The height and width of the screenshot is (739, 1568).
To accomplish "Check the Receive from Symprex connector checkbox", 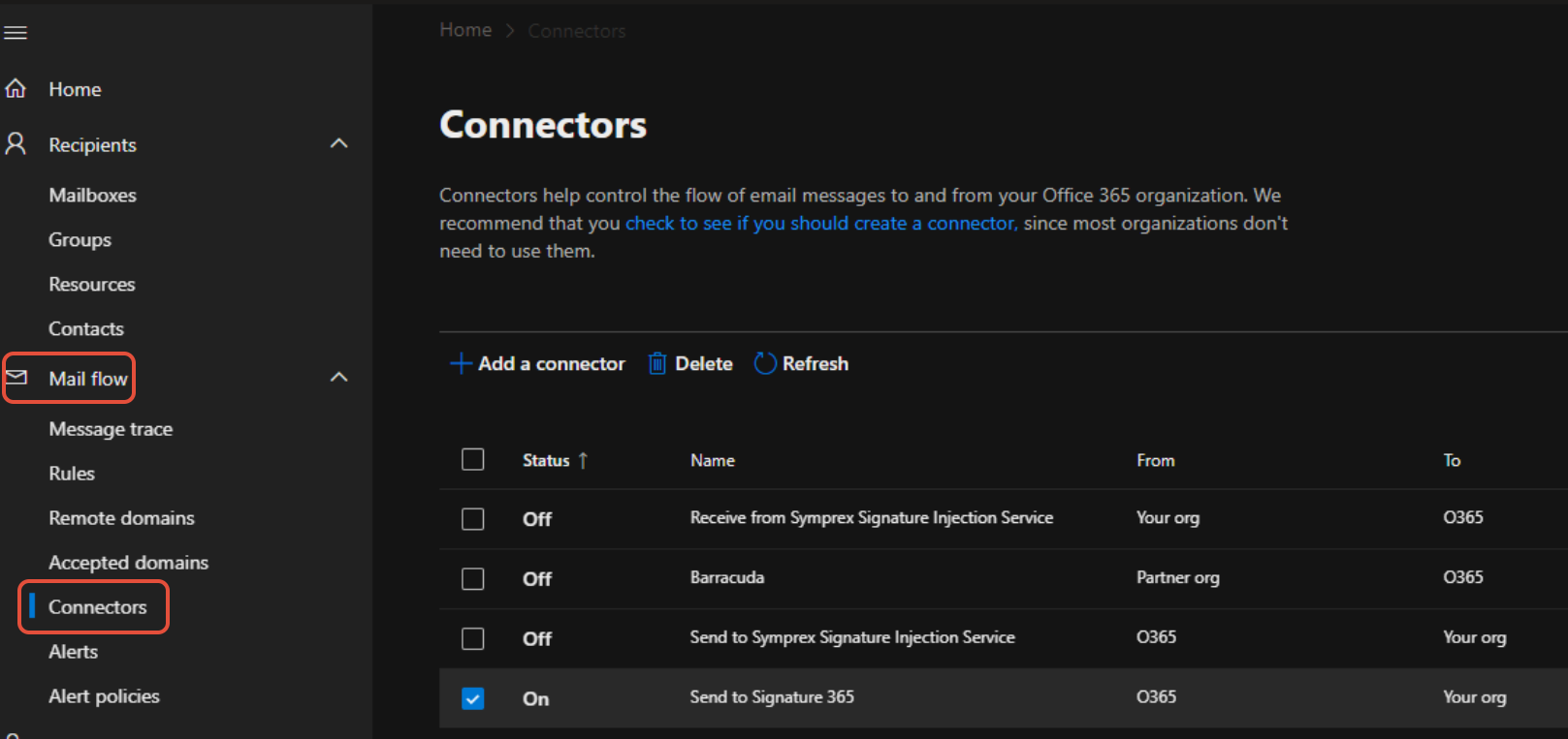I will 473,519.
